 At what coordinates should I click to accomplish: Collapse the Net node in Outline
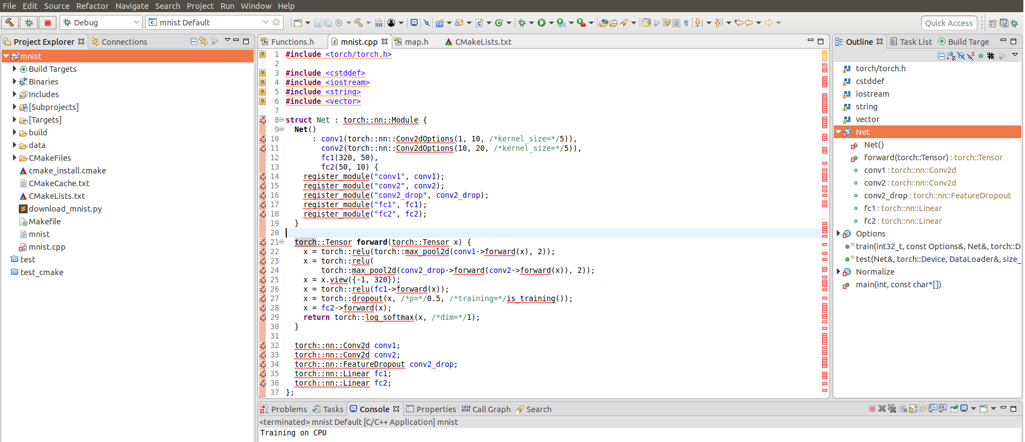(x=838, y=131)
